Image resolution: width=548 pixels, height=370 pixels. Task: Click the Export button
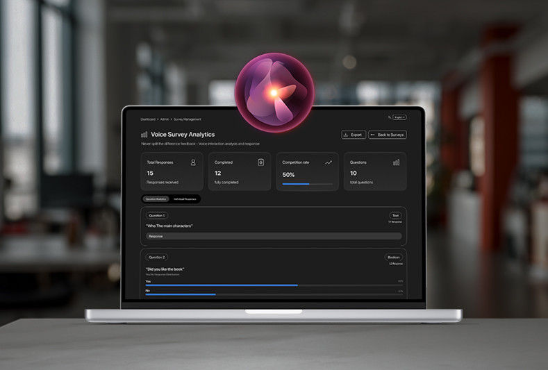[354, 135]
